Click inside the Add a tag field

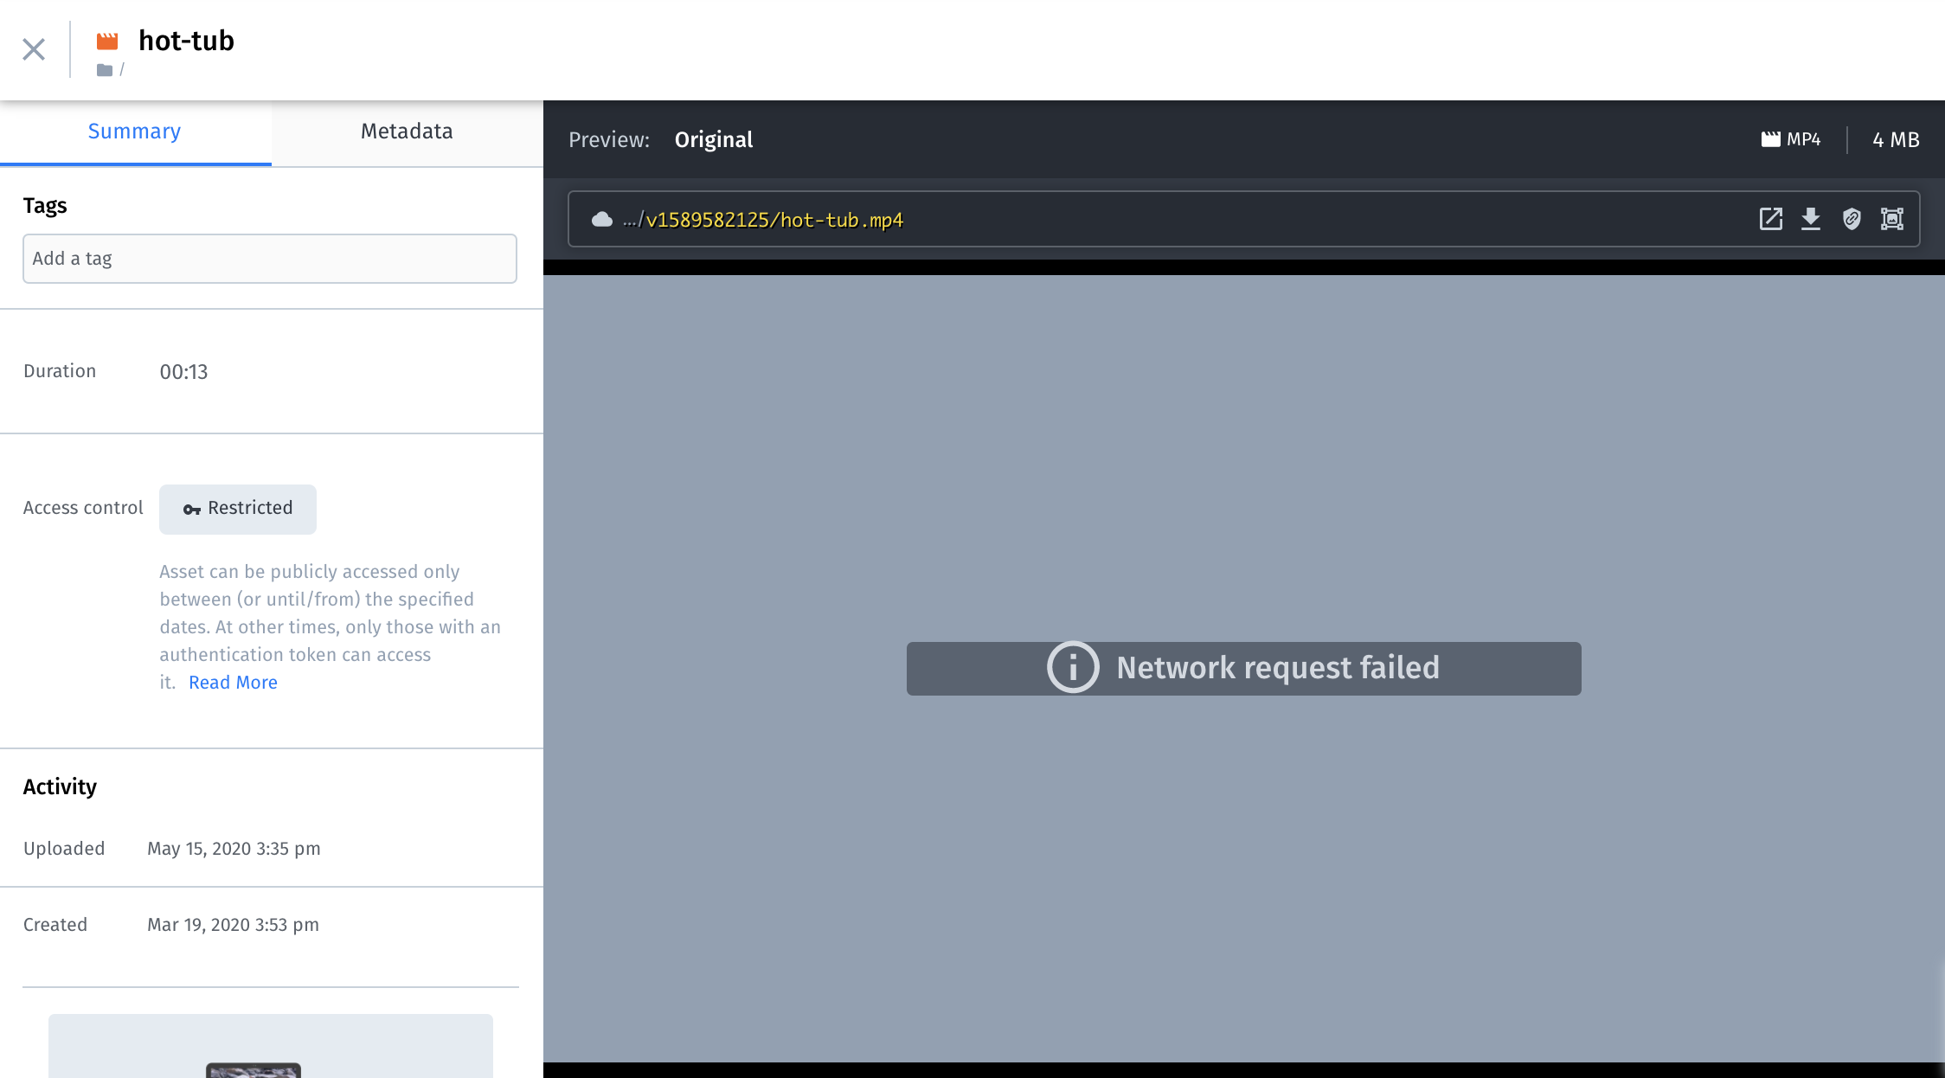(x=269, y=258)
